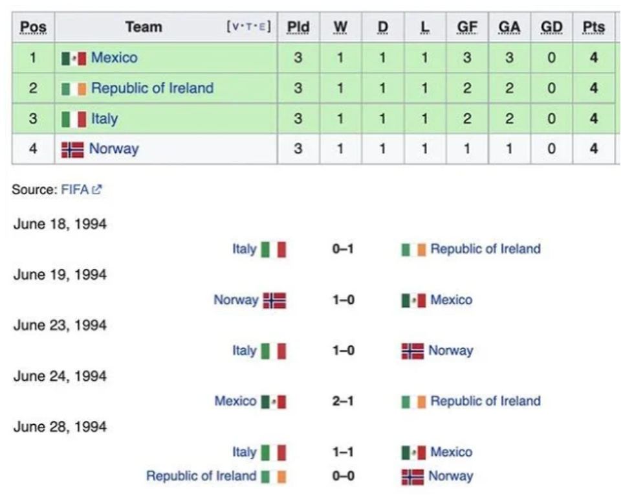Click the Norway flag icon in standings table
The height and width of the screenshot is (498, 634).
pyautogui.click(x=72, y=150)
